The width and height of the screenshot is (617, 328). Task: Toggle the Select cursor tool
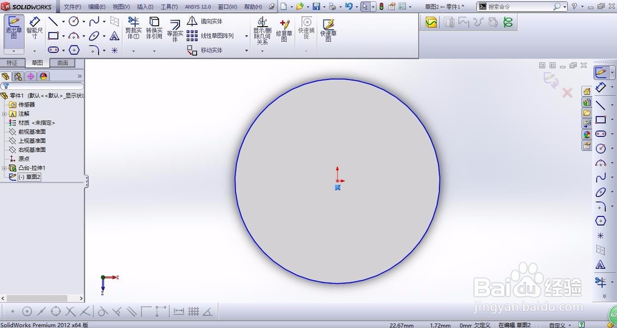[x=365, y=6]
